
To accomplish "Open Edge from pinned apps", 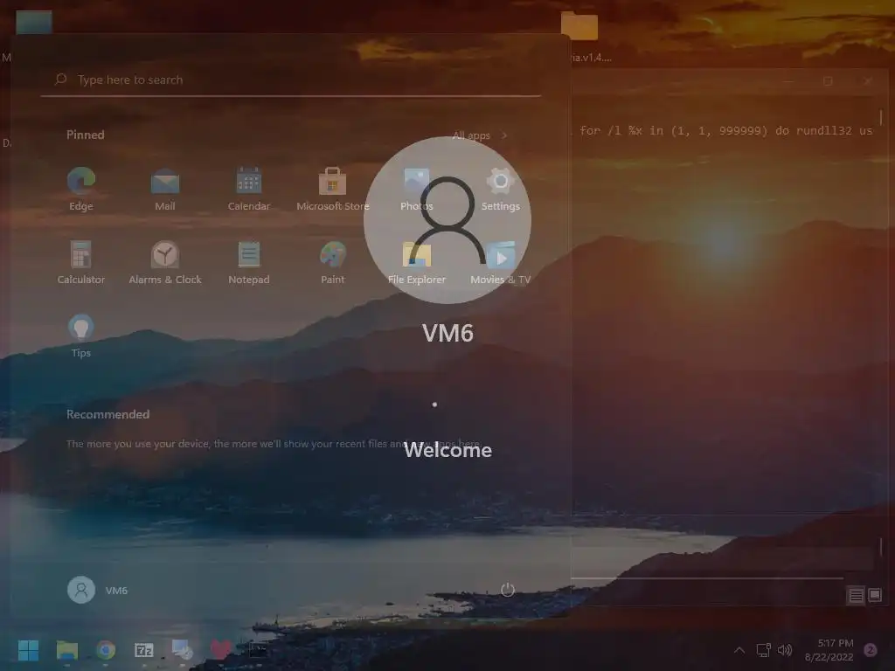I will (81, 190).
